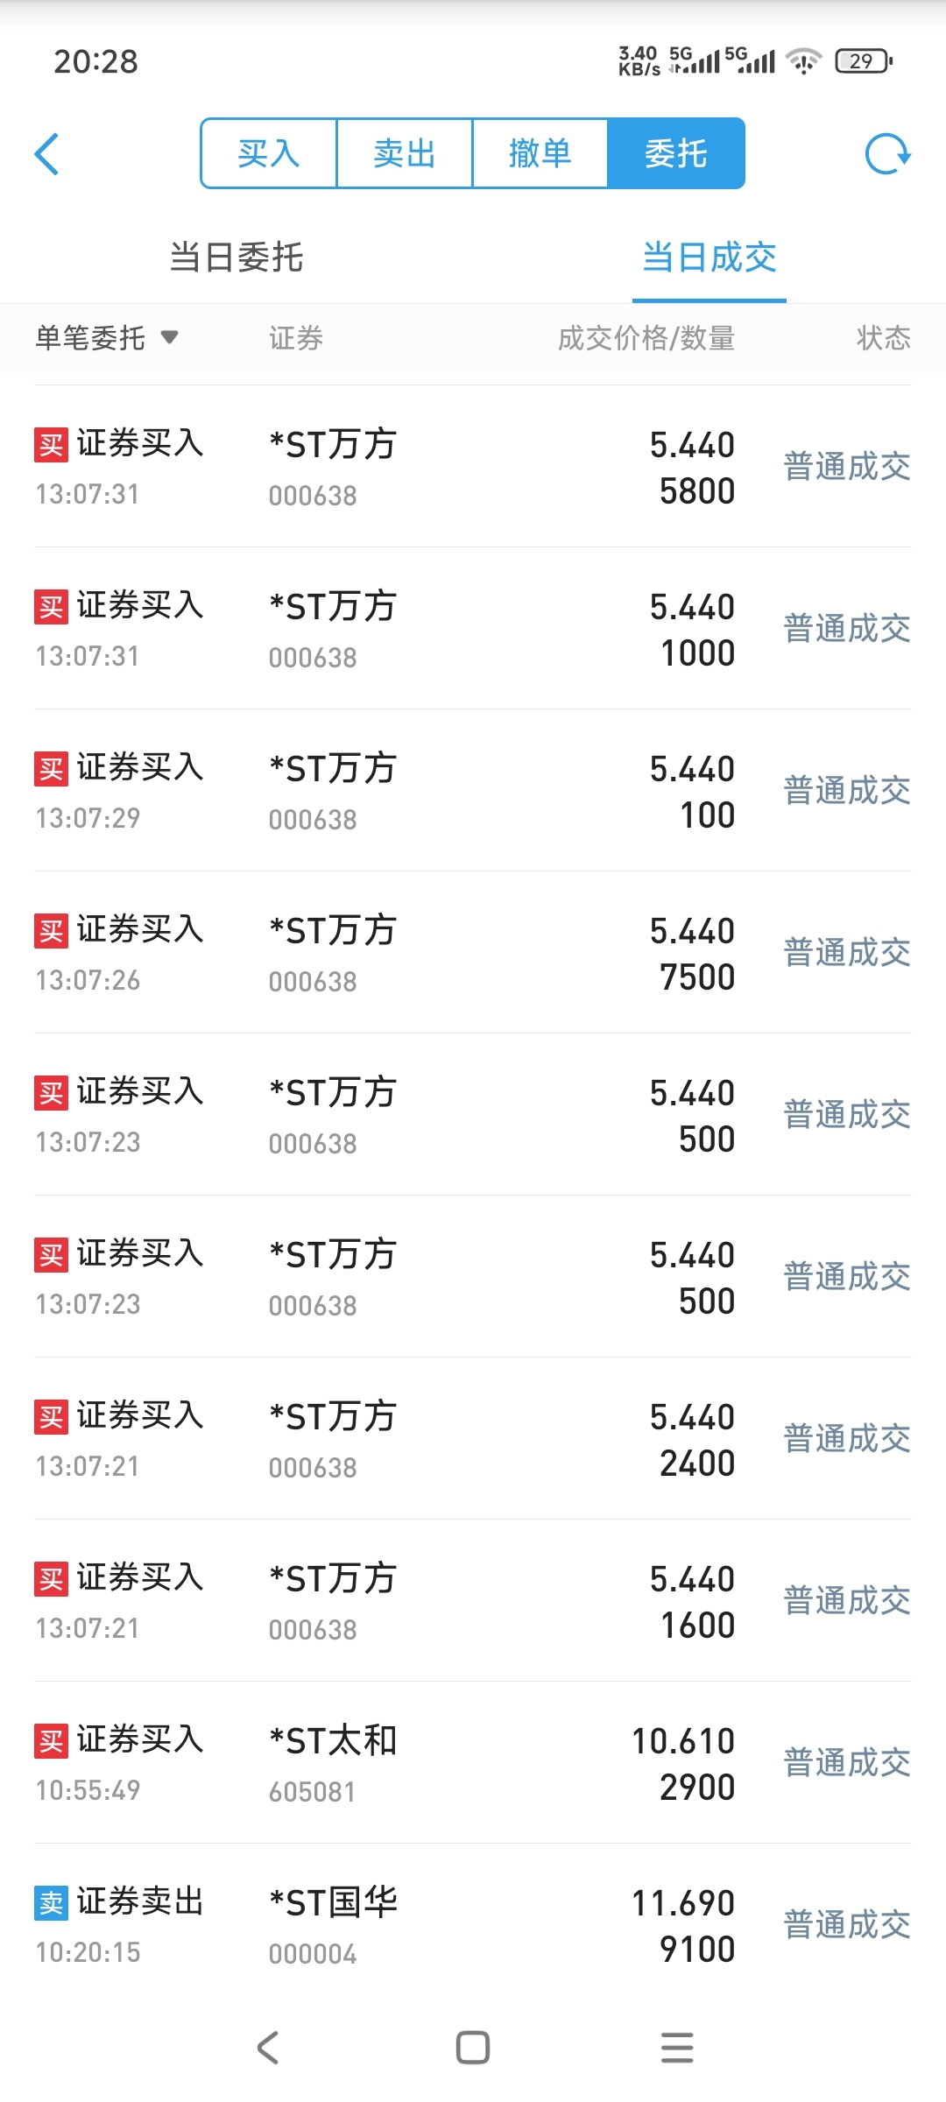Viewport: 946px width, 2102px height.
Task: Select the 委托 tab
Action: click(x=676, y=153)
